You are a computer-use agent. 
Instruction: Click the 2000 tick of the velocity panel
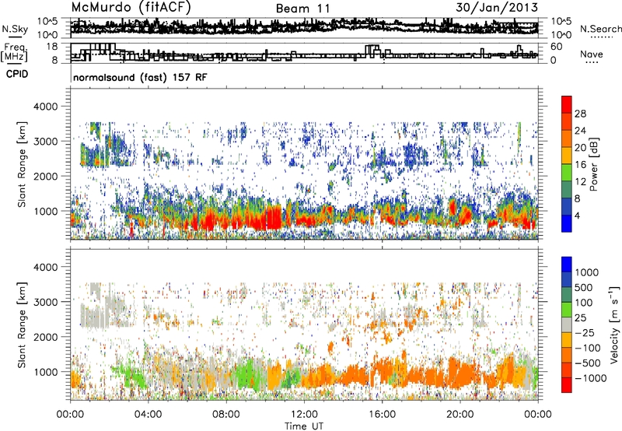click(x=45, y=337)
